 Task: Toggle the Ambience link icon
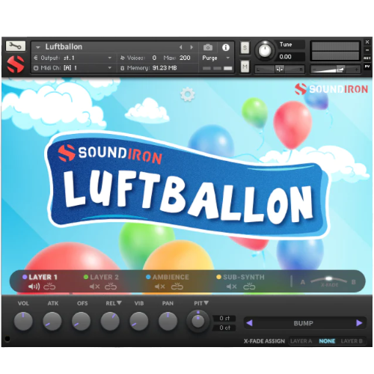coord(177,286)
